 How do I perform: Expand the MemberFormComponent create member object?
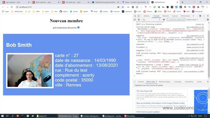pyautogui.click(x=136, y=68)
